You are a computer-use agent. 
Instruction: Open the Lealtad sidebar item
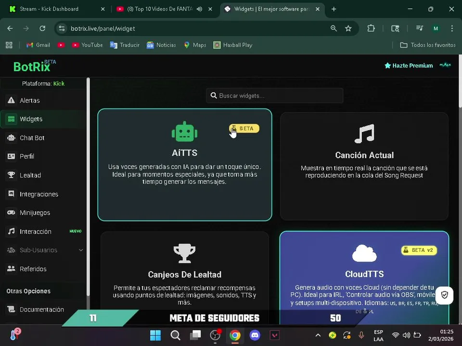(x=43, y=175)
